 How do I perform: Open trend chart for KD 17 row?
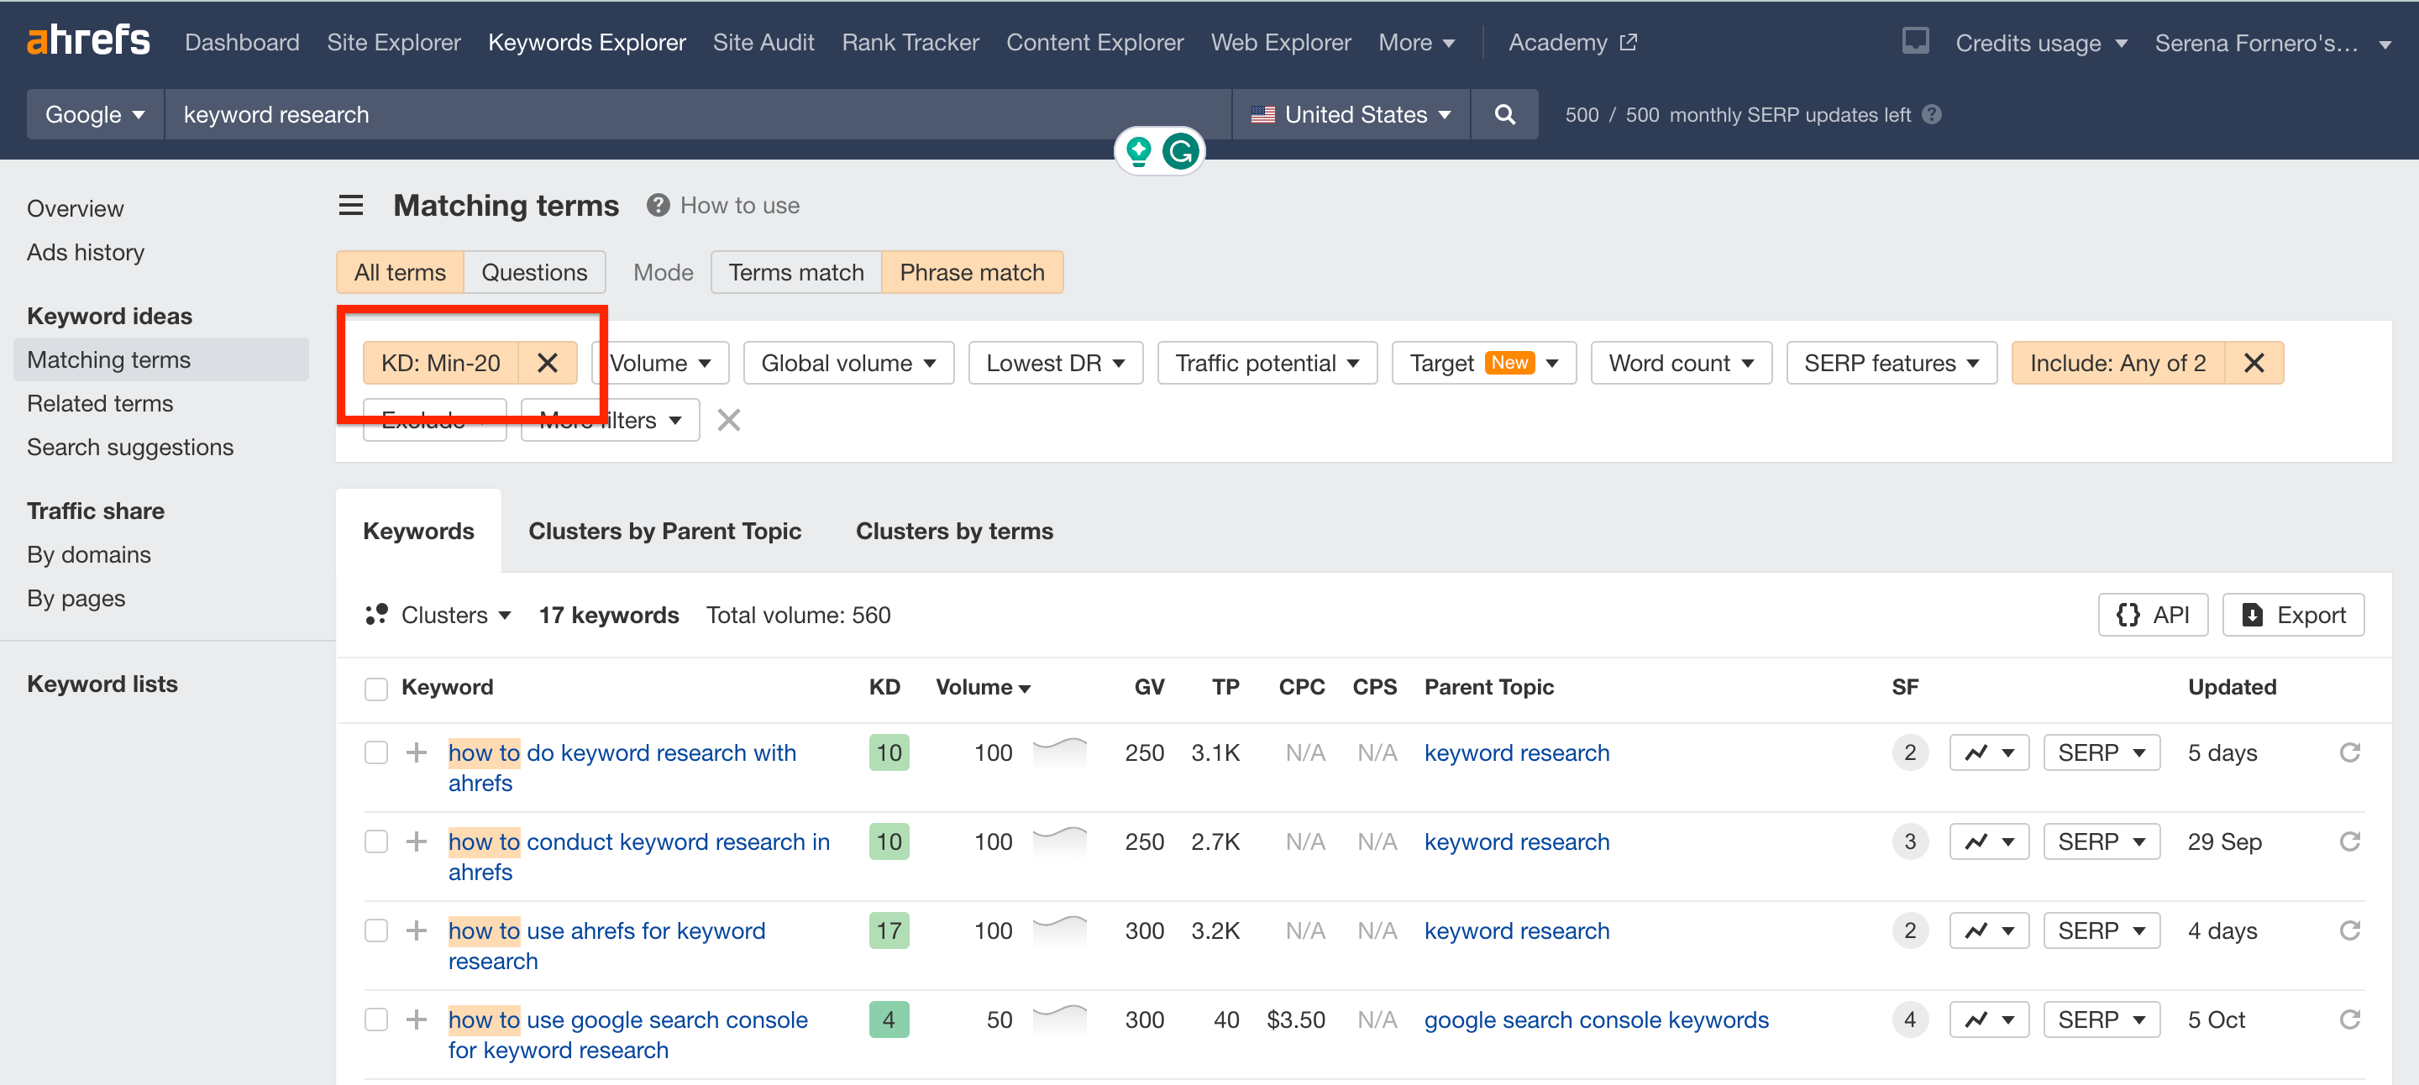pyautogui.click(x=1989, y=930)
